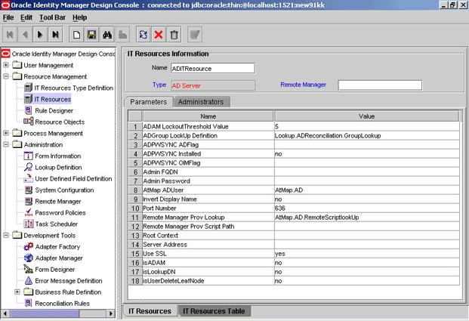Select the Parameters tab
The image size is (469, 321).
pos(149,102)
